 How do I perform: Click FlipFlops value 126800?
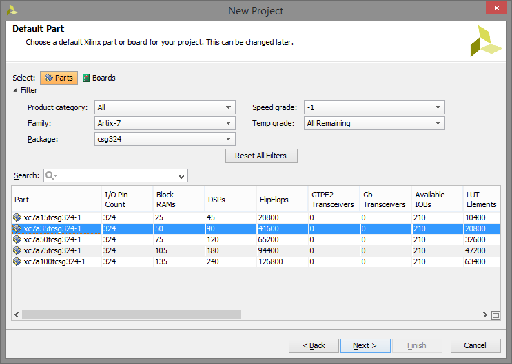[x=271, y=261]
